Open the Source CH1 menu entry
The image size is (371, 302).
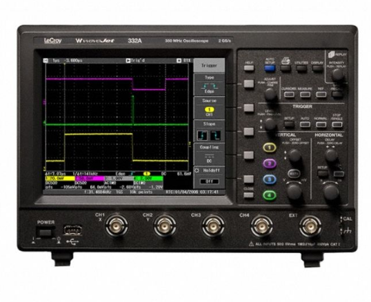click(209, 108)
